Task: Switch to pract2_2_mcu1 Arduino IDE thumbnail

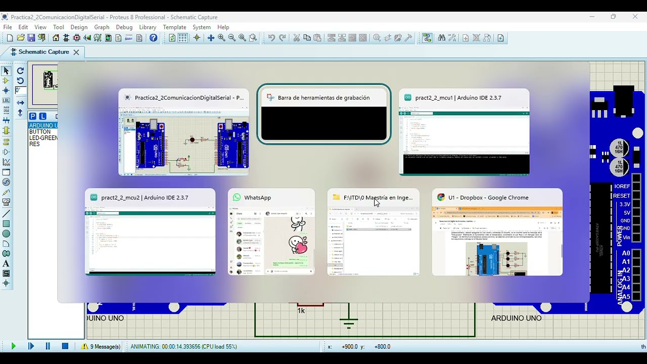Action: (464, 132)
